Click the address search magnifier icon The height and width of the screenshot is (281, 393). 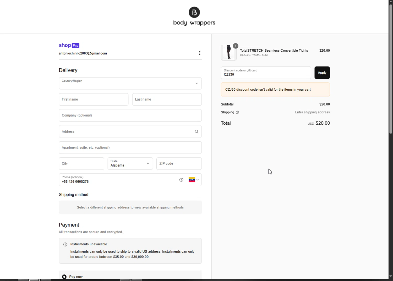pyautogui.click(x=196, y=131)
